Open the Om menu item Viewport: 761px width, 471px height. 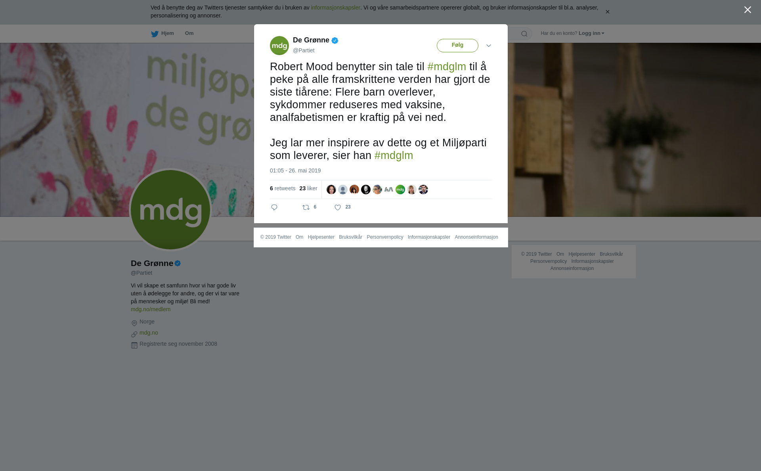coord(189,33)
